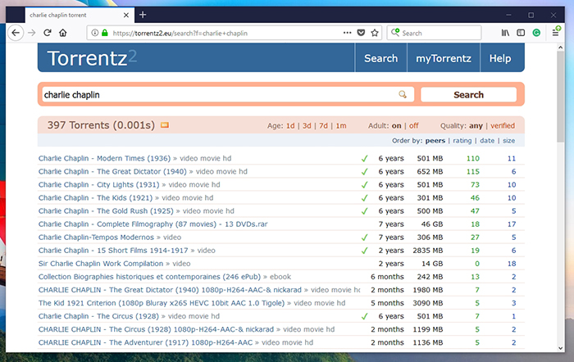This screenshot has width=574, height=362.
Task: Bookmark this page with the star
Action: click(x=375, y=33)
